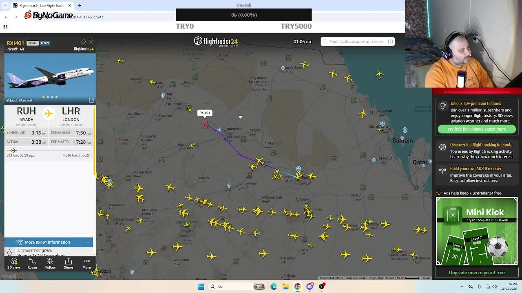Focus the Find flights, airports search box

(358, 42)
